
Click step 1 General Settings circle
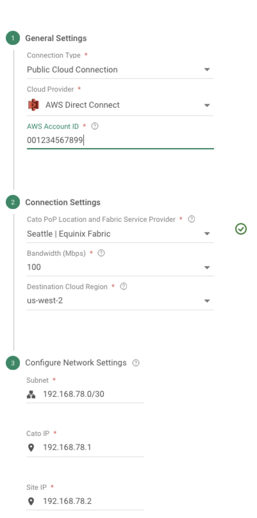13,38
